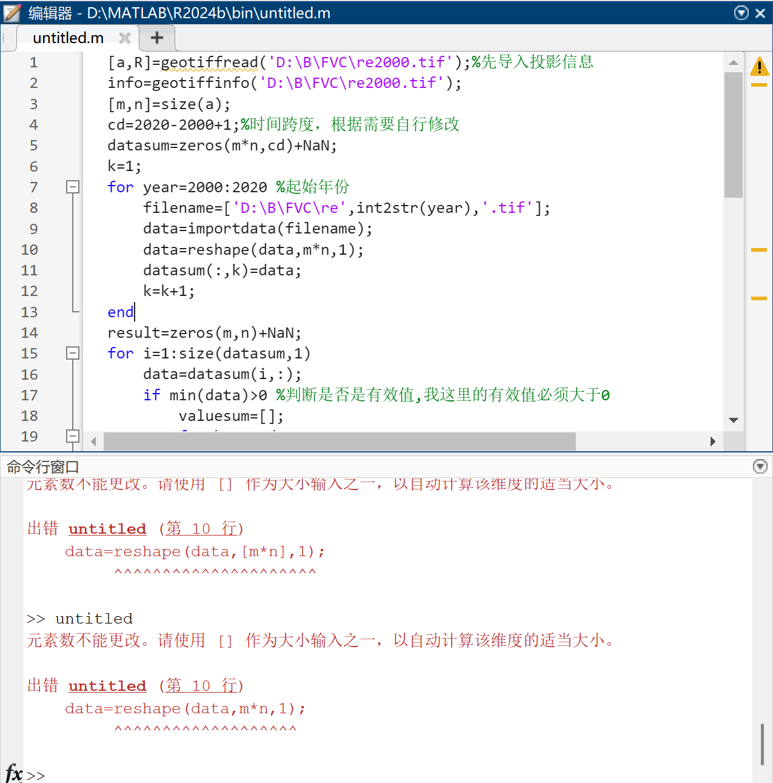Close the editor panel
Viewport: 773px width, 783px height.
pyautogui.click(x=760, y=13)
